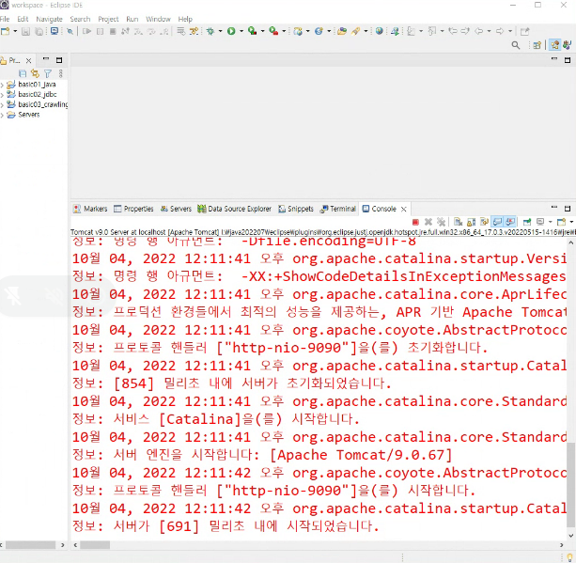
Task: Switch to the Servers tab
Action: point(176,209)
